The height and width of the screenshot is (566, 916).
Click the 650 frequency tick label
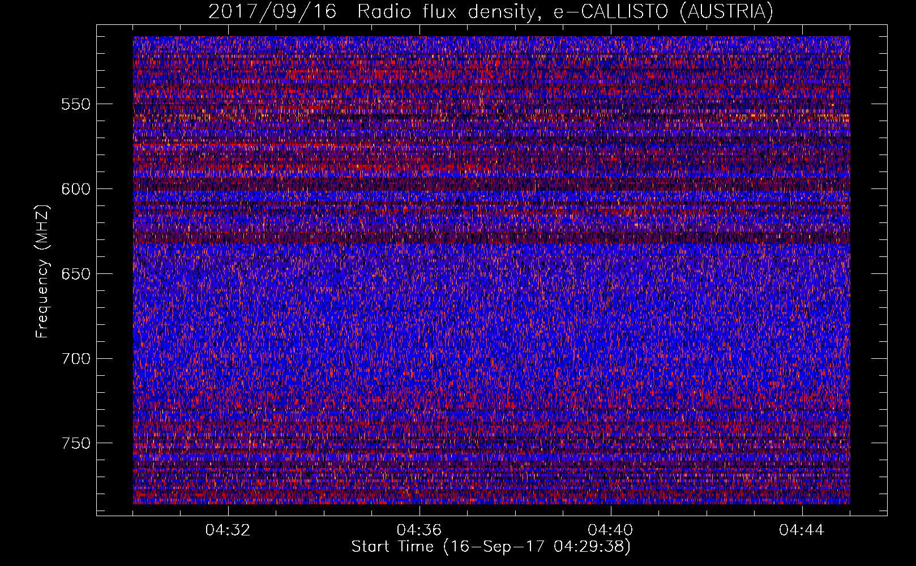click(76, 274)
